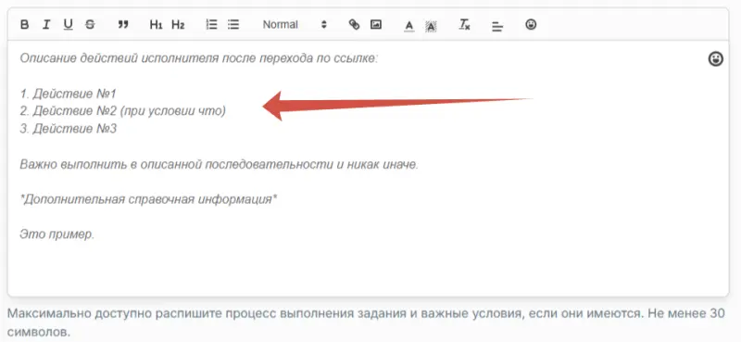
Task: Open emoji picker inside the editor area
Action: (x=716, y=59)
